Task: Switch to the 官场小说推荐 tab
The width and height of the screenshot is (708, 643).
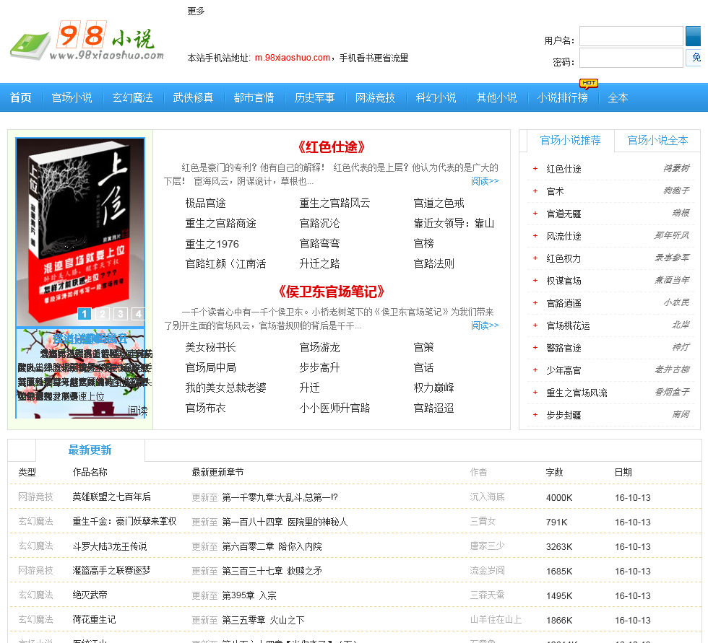Action: tap(570, 140)
